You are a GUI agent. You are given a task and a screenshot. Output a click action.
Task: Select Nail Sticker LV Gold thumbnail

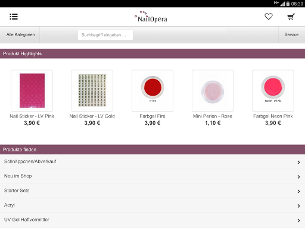(x=92, y=90)
